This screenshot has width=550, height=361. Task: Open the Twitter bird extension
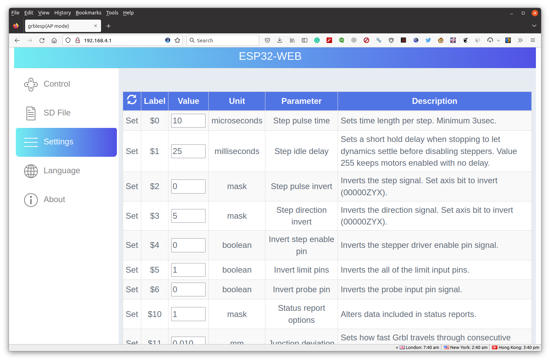[x=428, y=40]
